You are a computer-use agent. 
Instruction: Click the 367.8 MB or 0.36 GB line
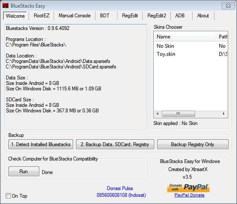point(52,111)
